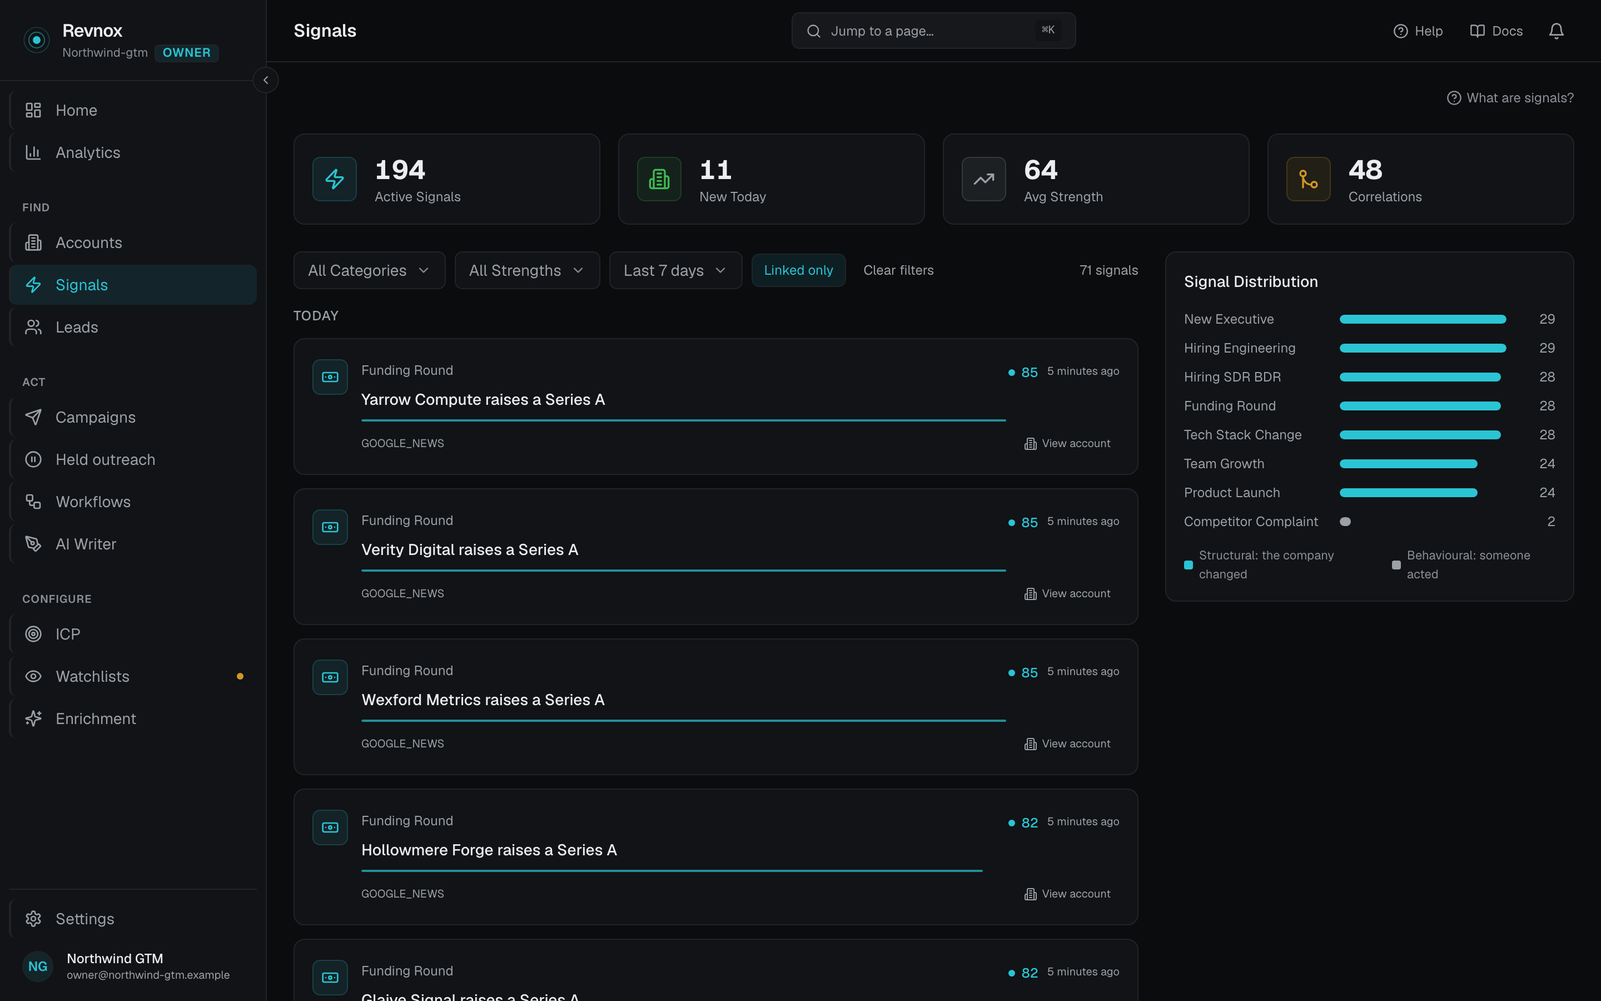Click the Watchlists orange notification dot
The height and width of the screenshot is (1001, 1601).
(240, 677)
